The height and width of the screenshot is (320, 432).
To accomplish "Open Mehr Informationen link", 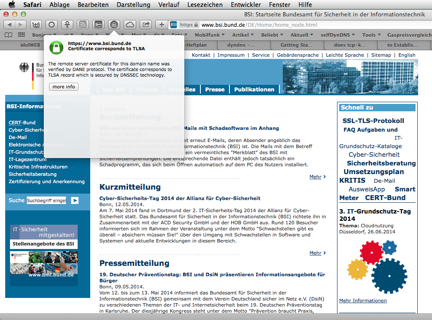I will 363,301.
